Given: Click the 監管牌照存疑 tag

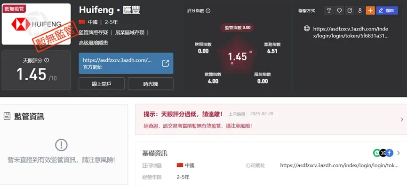Looking at the screenshot, I should pyautogui.click(x=94, y=32).
